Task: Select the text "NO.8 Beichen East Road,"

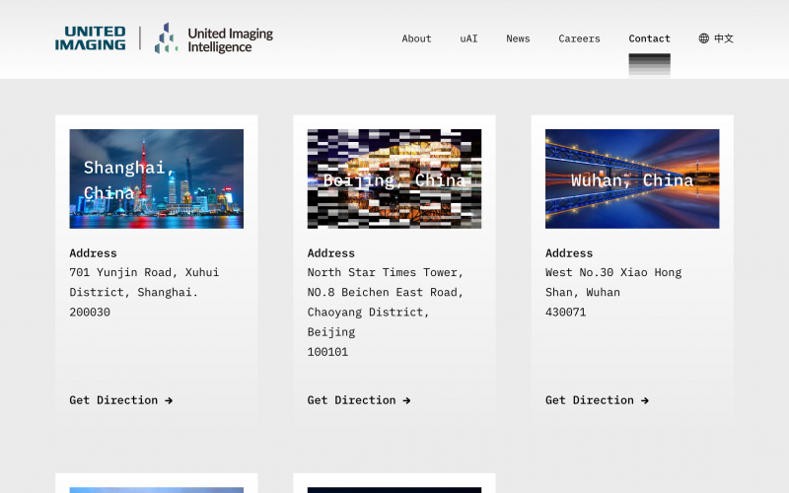Action: (385, 292)
